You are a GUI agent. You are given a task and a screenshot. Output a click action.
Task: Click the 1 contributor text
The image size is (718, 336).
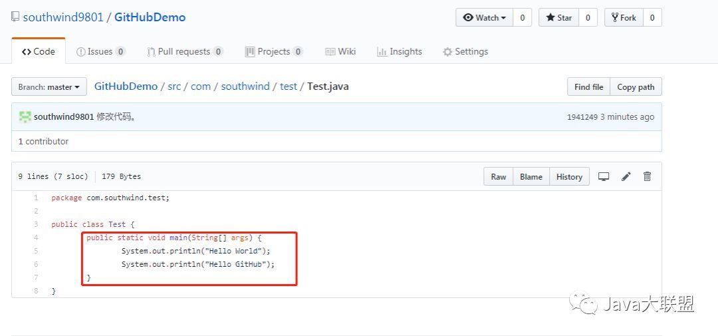click(x=43, y=141)
